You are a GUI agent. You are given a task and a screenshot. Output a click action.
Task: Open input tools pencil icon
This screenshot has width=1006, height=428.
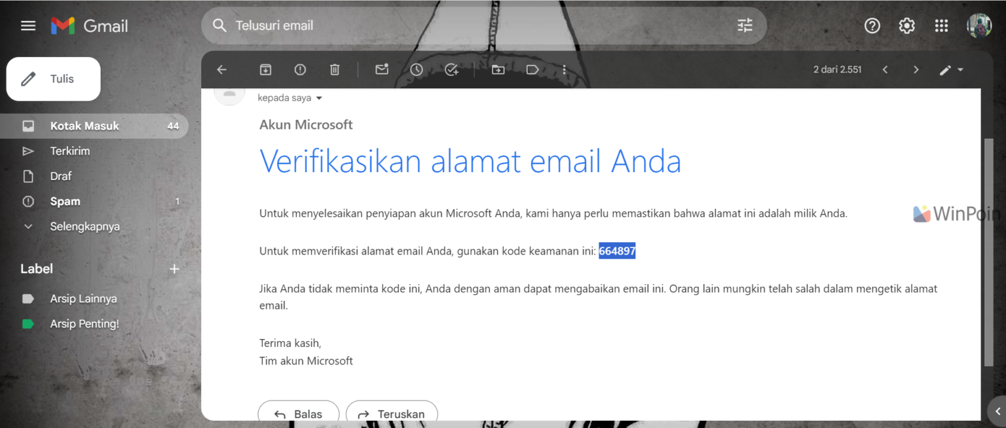pyautogui.click(x=945, y=70)
